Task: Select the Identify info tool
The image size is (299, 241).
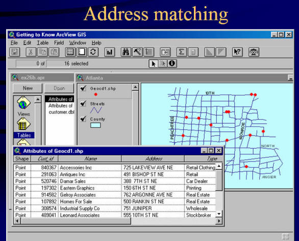Action: pyautogui.click(x=172, y=63)
